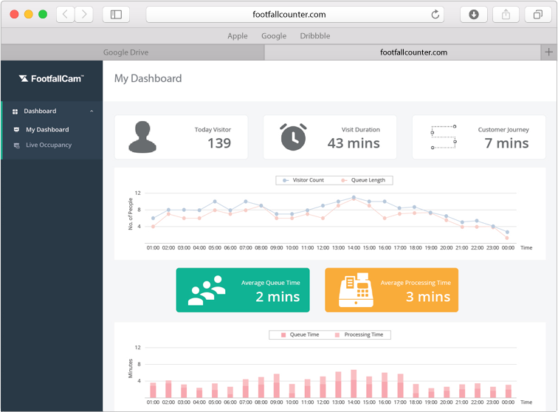Click the Safari share icon
558x412 pixels.
pyautogui.click(x=506, y=14)
